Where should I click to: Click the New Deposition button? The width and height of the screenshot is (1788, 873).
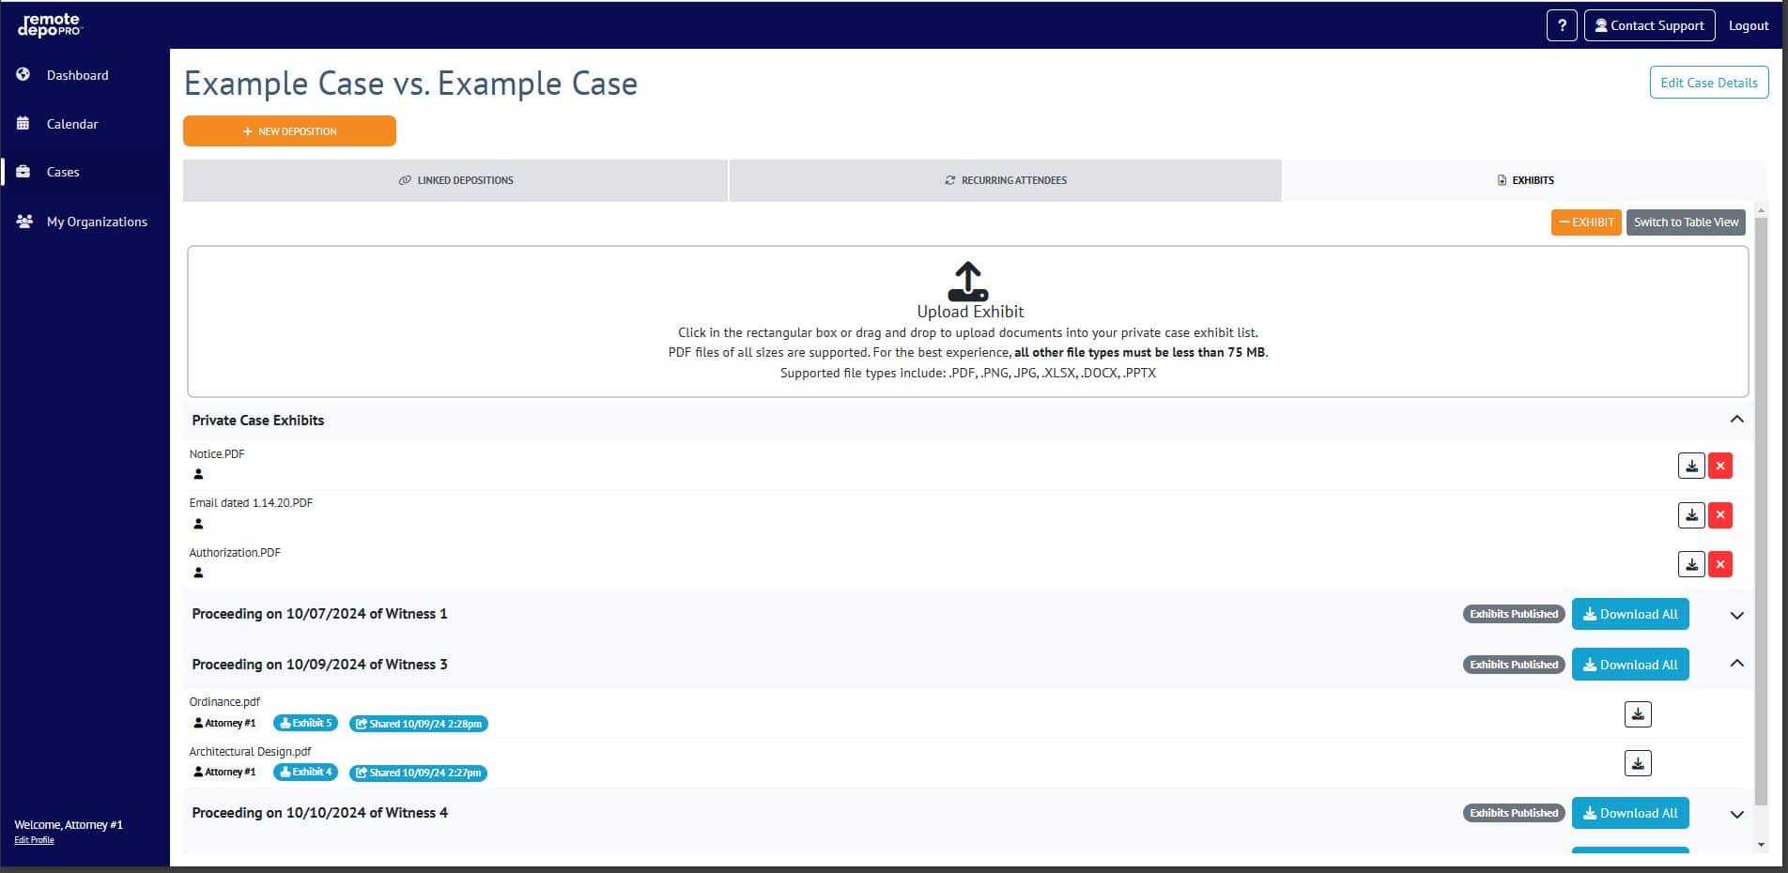(x=289, y=131)
